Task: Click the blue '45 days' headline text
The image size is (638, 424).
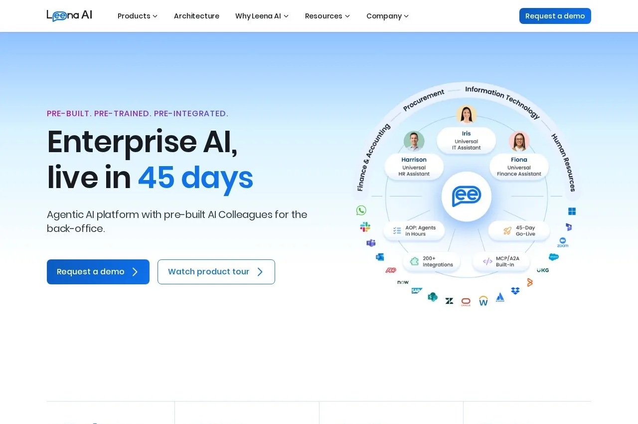Action: click(x=195, y=178)
